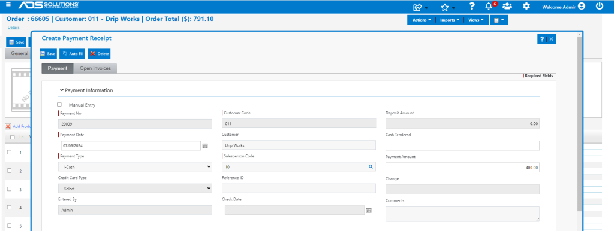Open the calendar dropdown button beside Views
Image resolution: width=614 pixels, height=231 pixels.
coord(499,20)
